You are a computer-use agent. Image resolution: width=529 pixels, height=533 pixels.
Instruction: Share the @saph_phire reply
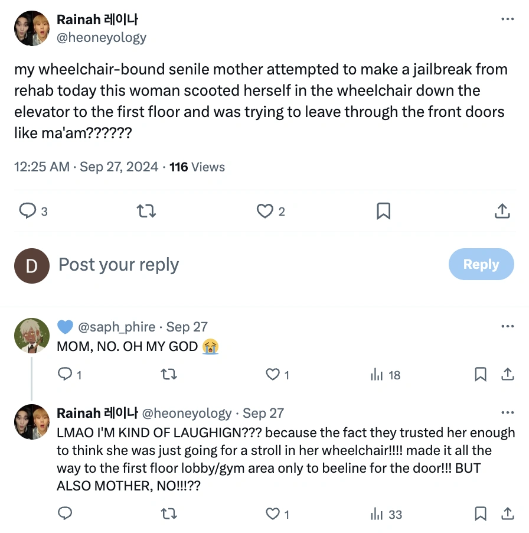point(507,375)
